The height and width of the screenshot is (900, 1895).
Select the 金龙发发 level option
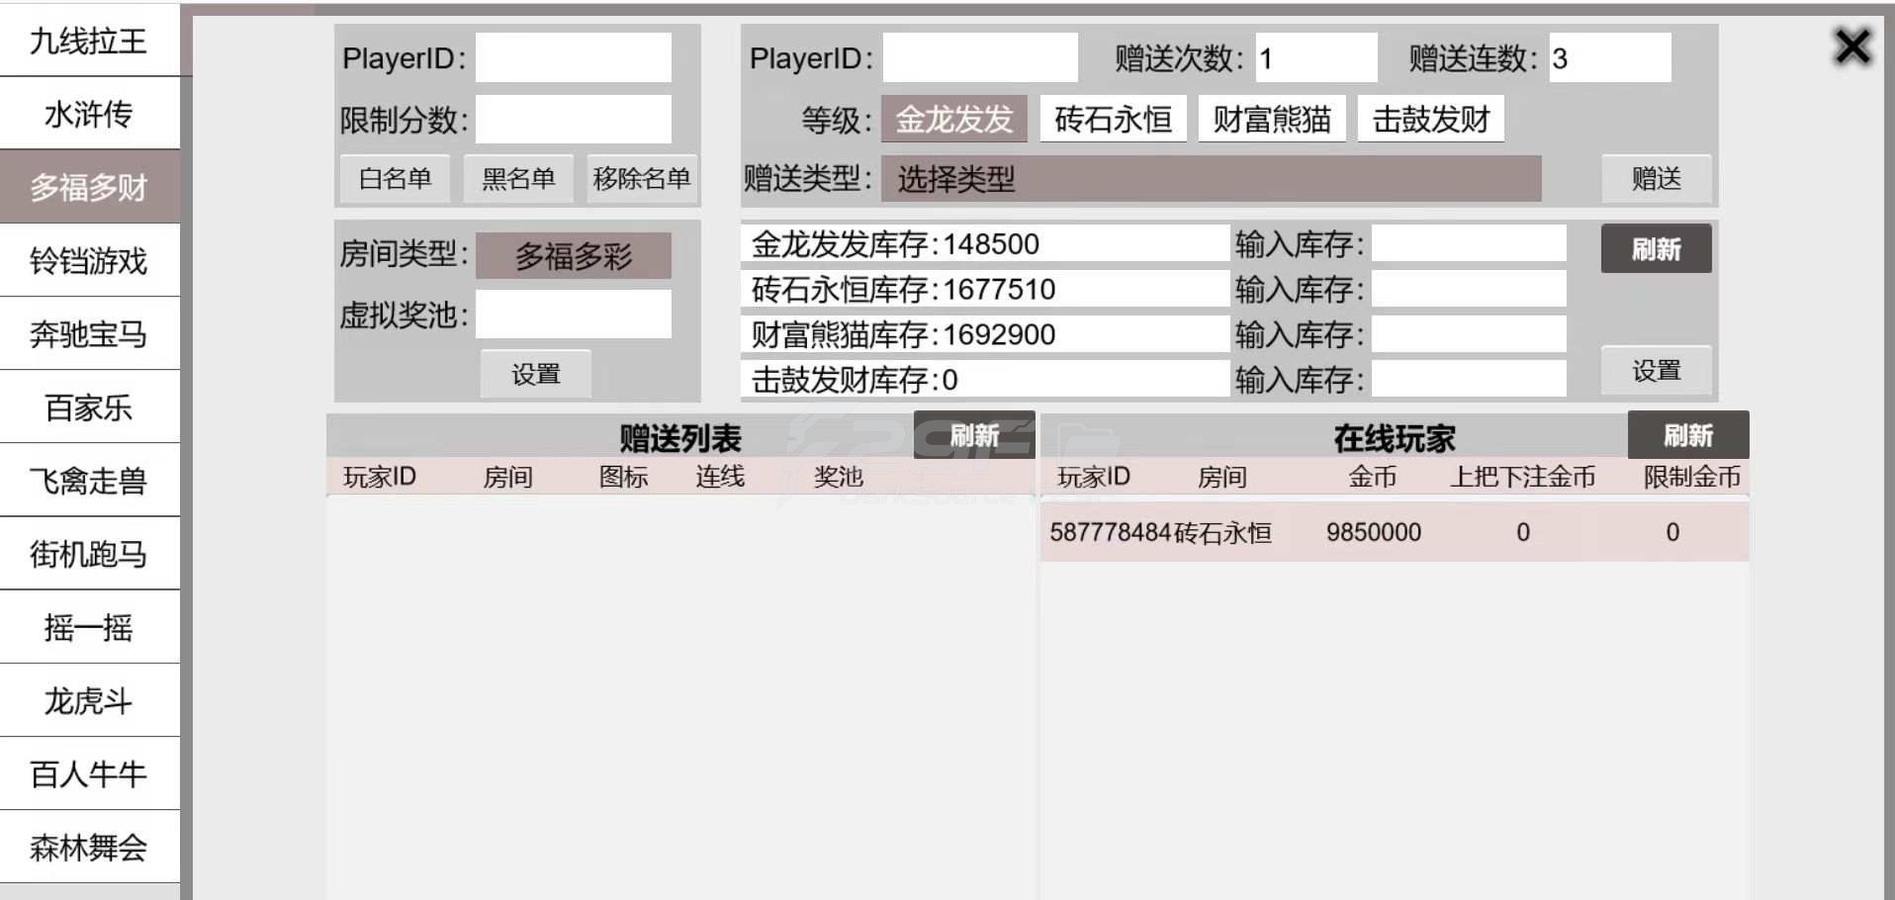point(954,120)
